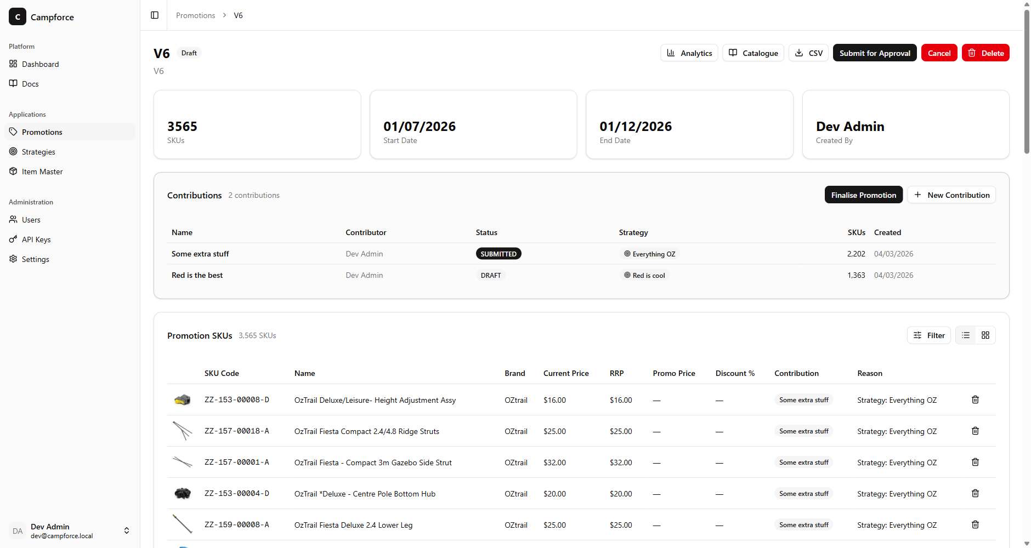Click the 3565 SKUs card
Image resolution: width=1031 pixels, height=548 pixels.
coord(257,124)
